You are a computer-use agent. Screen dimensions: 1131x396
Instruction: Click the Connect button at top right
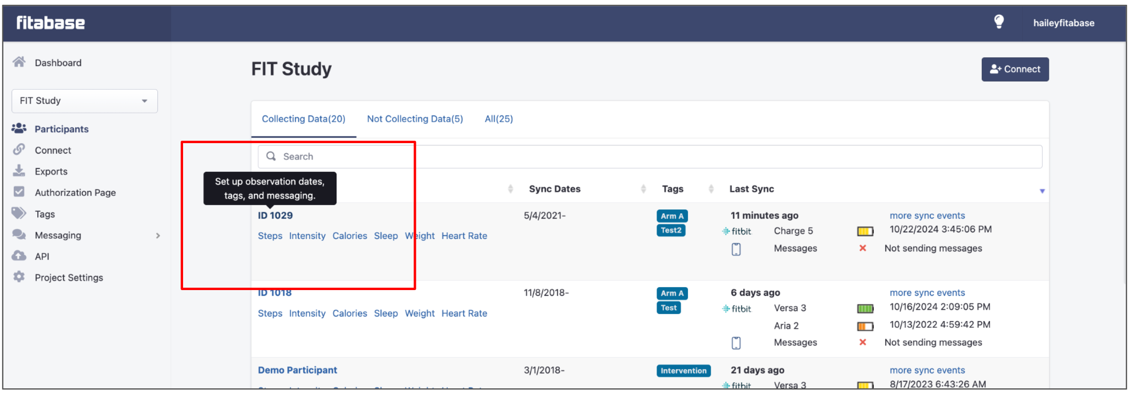pyautogui.click(x=1015, y=69)
